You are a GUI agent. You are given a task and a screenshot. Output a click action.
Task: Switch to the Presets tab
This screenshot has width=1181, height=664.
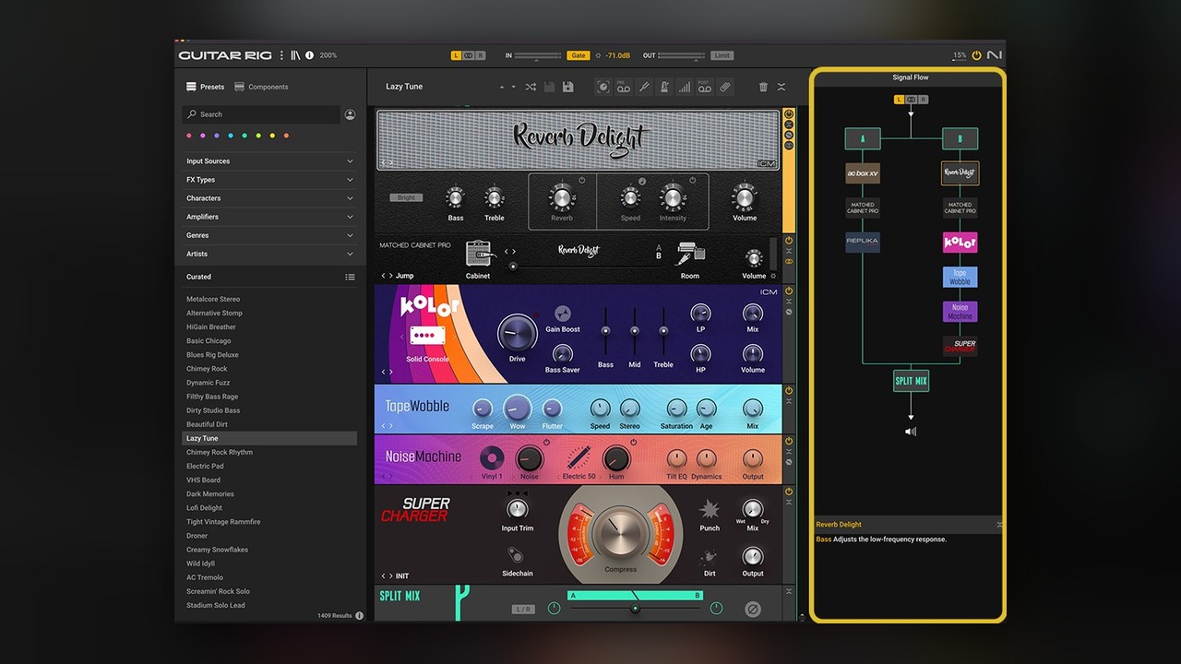point(206,87)
